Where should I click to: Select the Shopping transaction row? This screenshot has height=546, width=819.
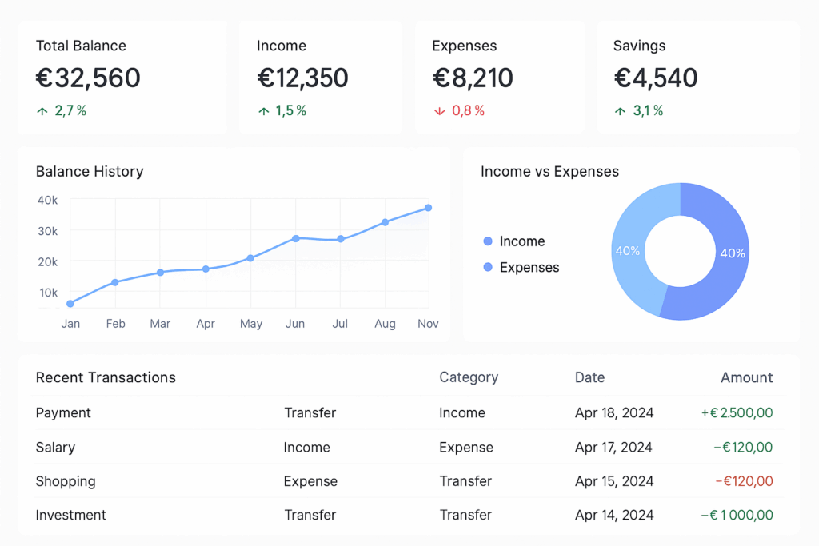(66, 481)
